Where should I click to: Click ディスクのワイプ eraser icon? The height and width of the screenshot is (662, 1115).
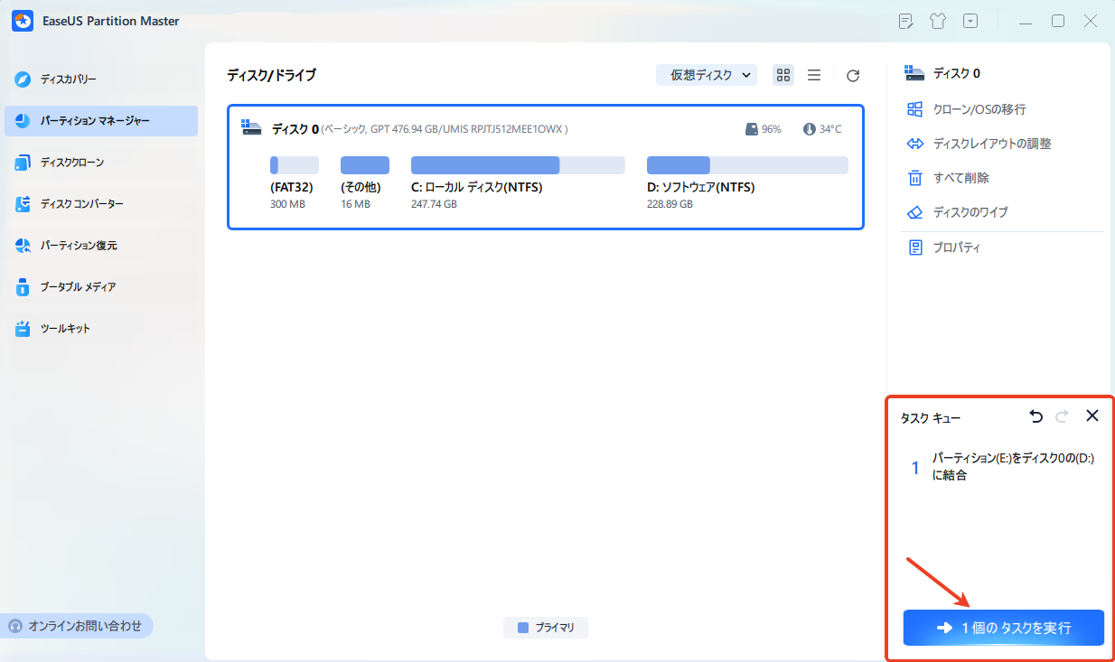tap(915, 212)
